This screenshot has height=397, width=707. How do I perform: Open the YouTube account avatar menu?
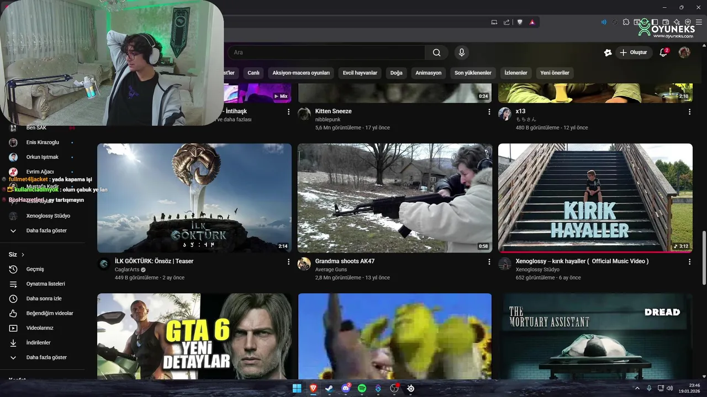click(684, 52)
